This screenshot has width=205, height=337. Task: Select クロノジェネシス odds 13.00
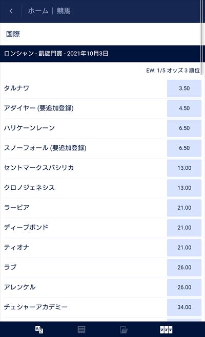coord(184,188)
